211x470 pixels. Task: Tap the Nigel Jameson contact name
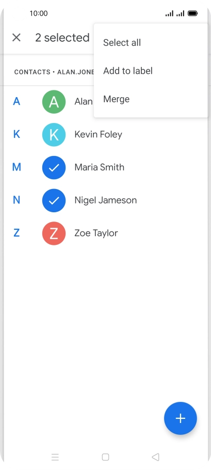[106, 200]
